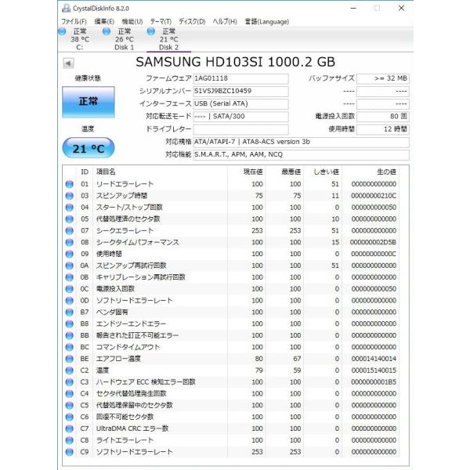470x470 pixels.
Task: Click status orb for リードエラーレート row
Action: point(69,183)
